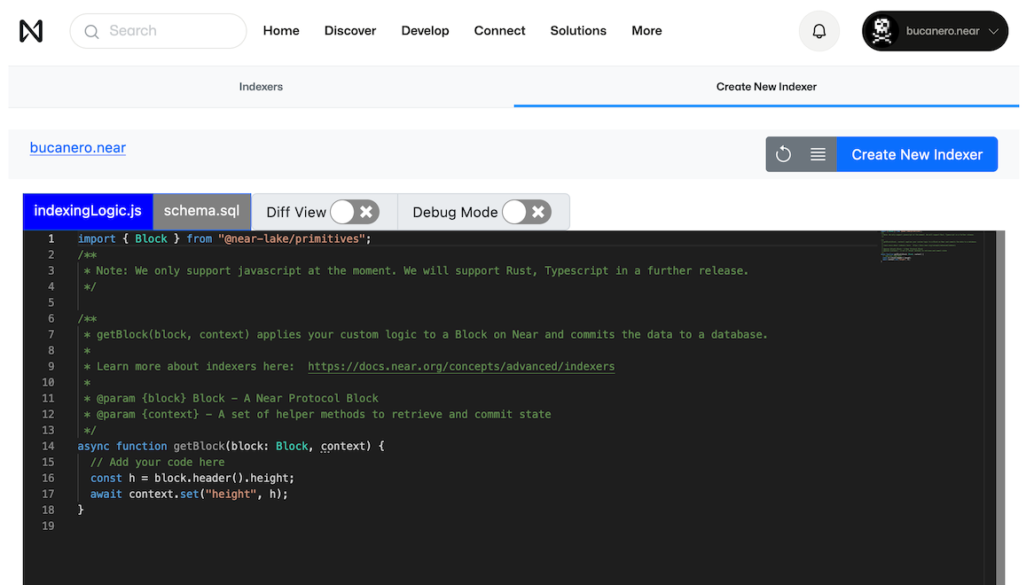Switch to the Indexers tab
The height and width of the screenshot is (585, 1034).
[261, 86]
